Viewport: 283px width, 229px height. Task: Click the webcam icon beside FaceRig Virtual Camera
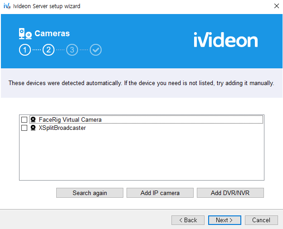coord(33,119)
